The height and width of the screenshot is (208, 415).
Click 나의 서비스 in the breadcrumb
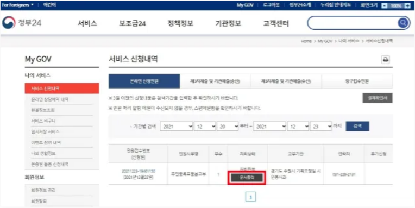pos(349,41)
